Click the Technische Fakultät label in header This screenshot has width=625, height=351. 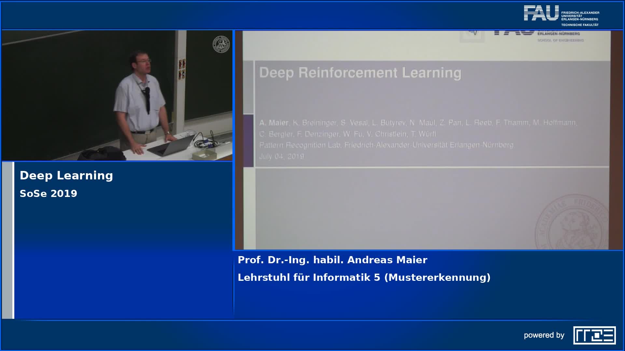(x=579, y=25)
